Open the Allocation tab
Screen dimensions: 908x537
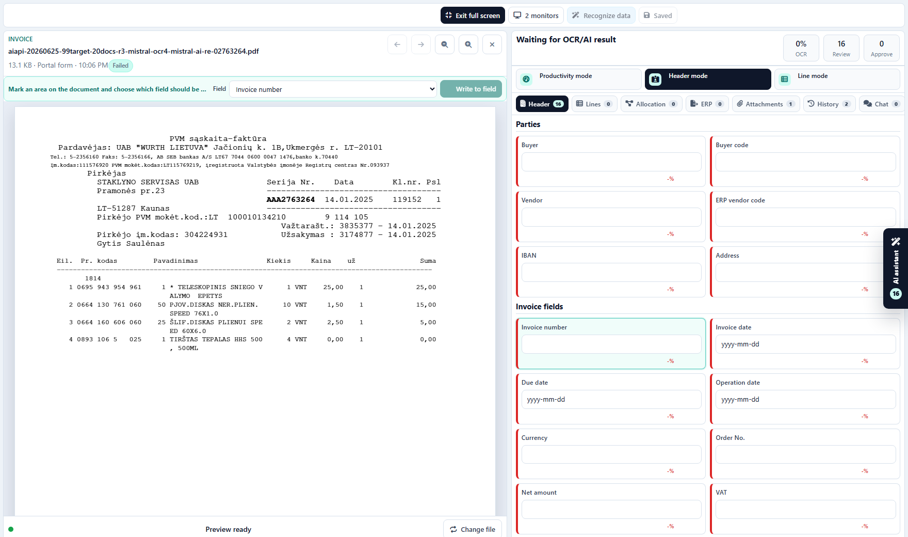pos(651,104)
